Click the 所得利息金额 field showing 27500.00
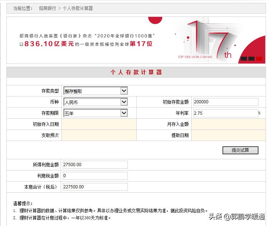Viewport: 271px width, 226px height. pos(95,165)
